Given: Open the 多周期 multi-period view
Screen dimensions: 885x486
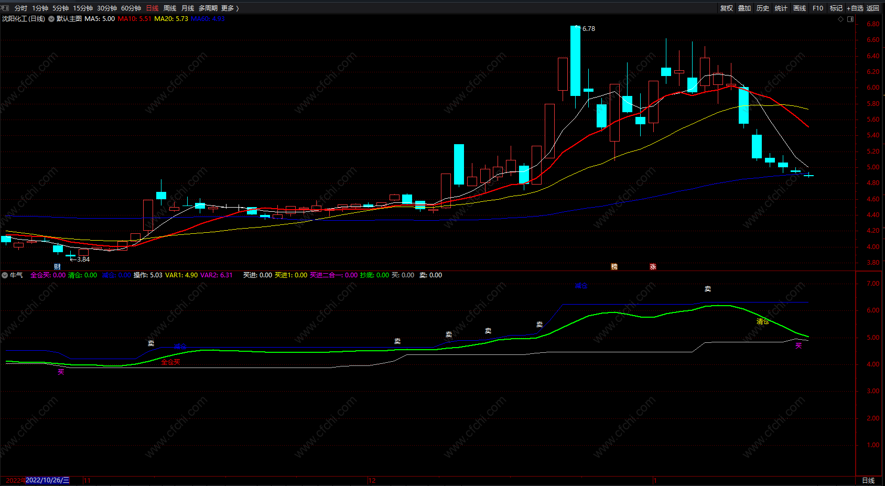Looking at the screenshot, I should pos(208,8).
